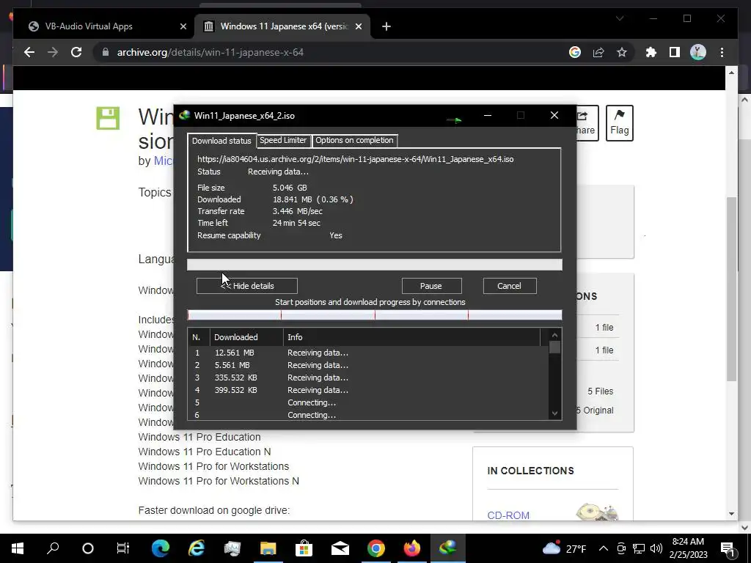The height and width of the screenshot is (563, 751).
Task: Open Task View on taskbar
Action: tap(123, 548)
